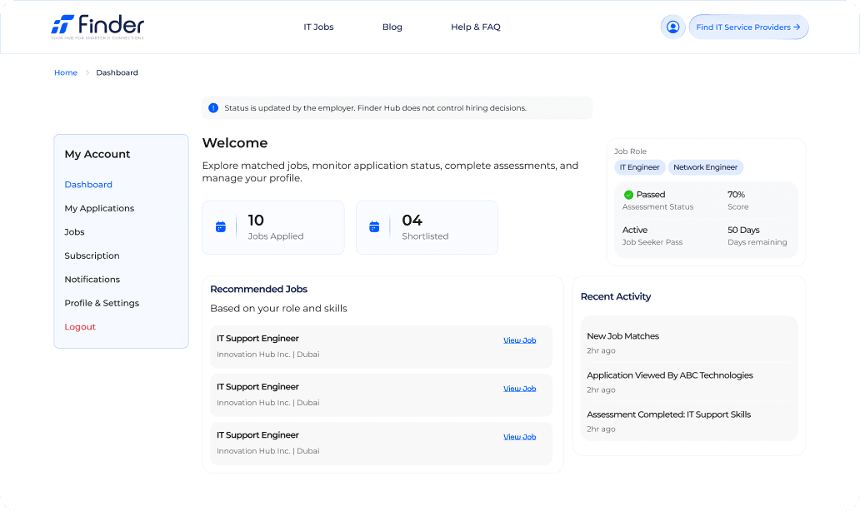860x511 pixels.
Task: Open Profile & Settings in the sidebar
Action: click(102, 303)
